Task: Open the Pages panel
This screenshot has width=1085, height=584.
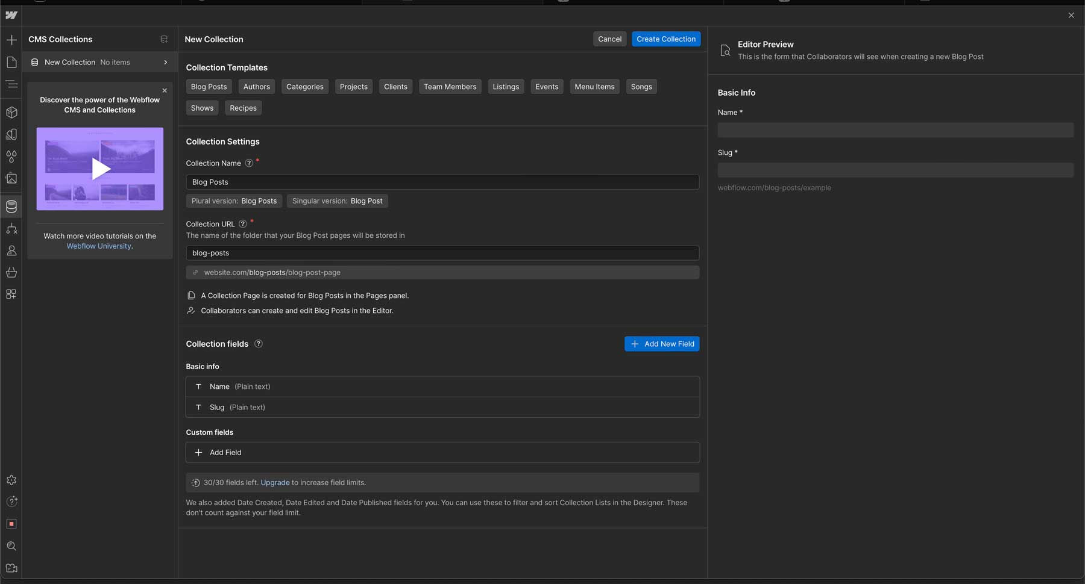Action: coord(11,62)
